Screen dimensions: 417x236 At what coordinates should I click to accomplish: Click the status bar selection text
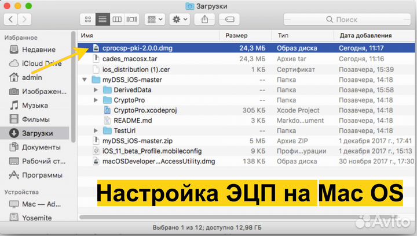tap(207, 227)
